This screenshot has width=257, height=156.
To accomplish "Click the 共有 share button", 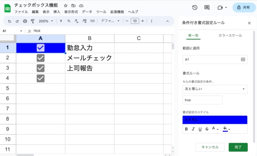I will [244, 8].
